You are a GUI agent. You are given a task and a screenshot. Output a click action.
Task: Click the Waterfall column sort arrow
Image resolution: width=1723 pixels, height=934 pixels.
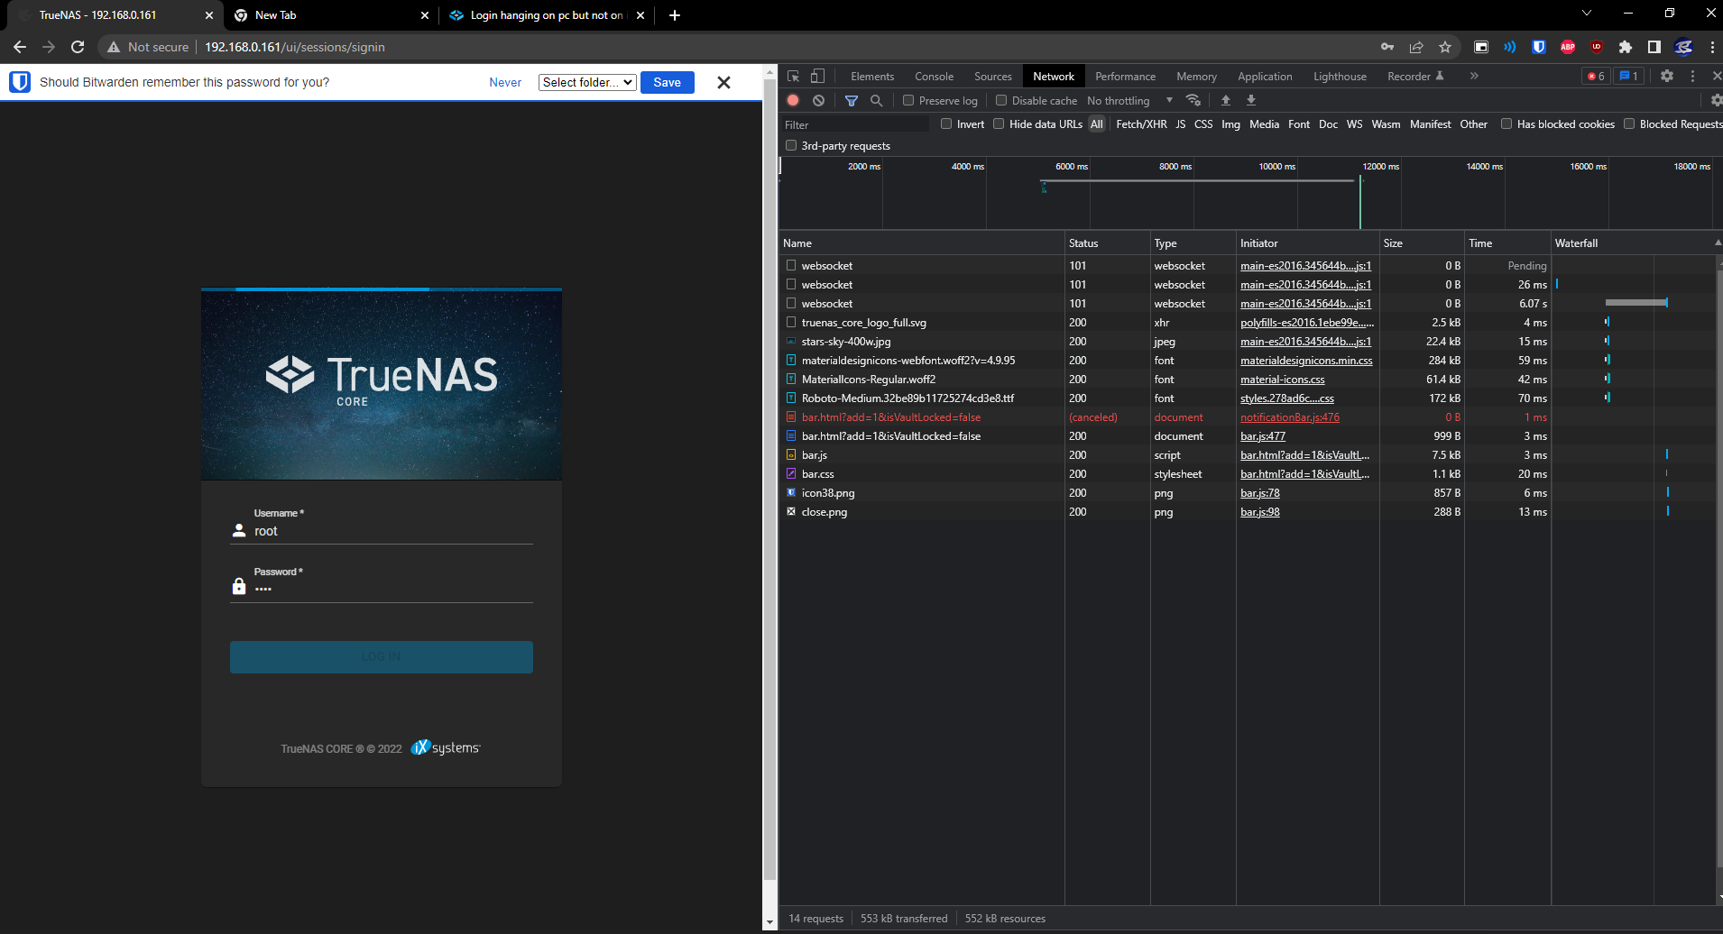click(x=1717, y=243)
